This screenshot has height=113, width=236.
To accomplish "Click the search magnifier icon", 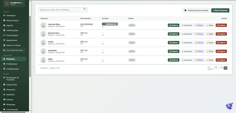I will pos(85,9).
